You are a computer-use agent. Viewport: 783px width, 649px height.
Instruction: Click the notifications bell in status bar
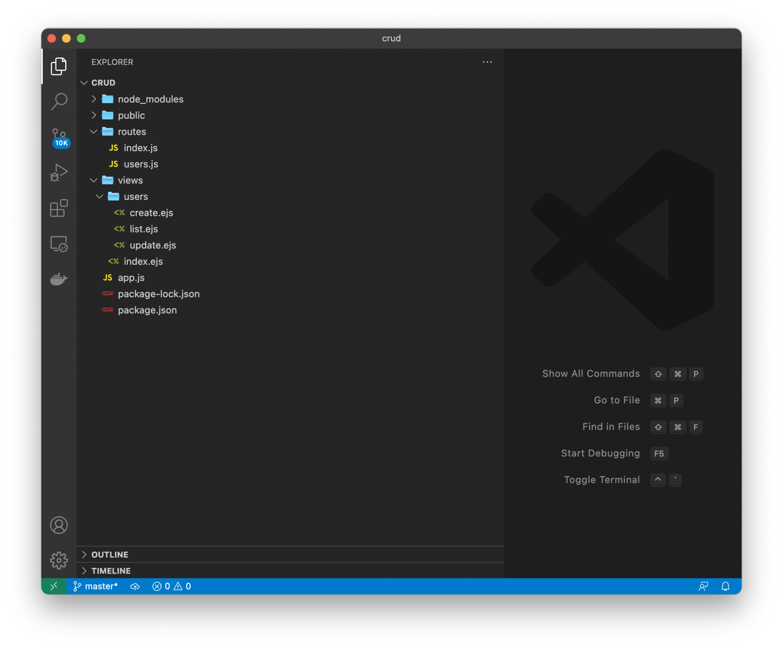pos(725,586)
